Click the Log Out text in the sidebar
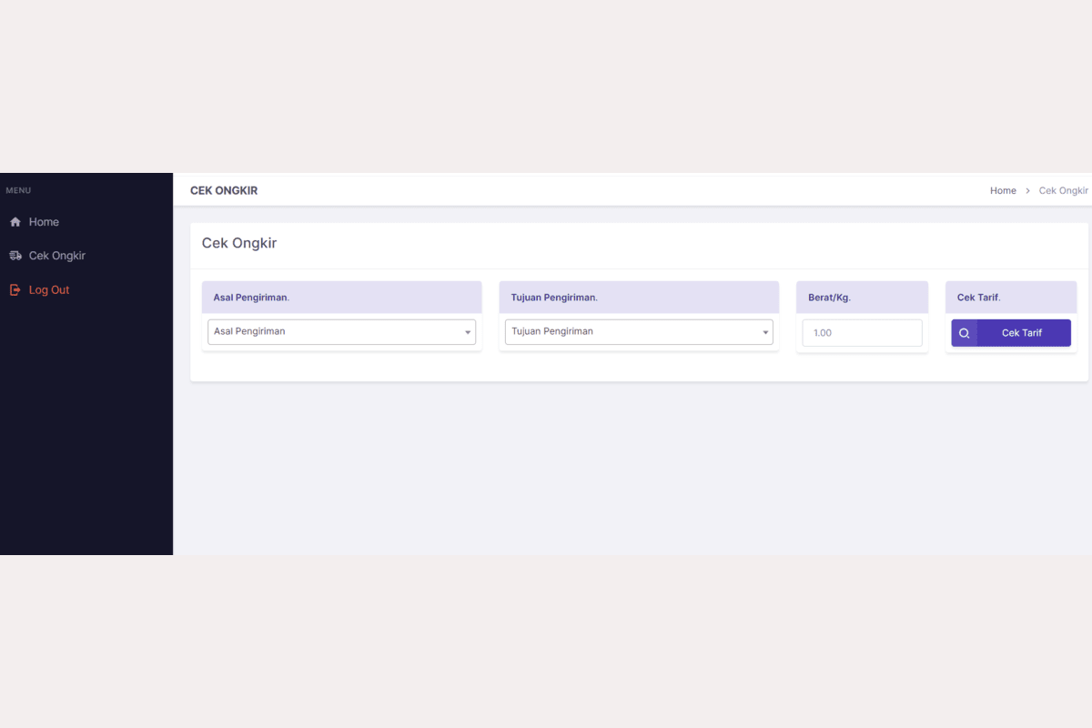 [49, 290]
